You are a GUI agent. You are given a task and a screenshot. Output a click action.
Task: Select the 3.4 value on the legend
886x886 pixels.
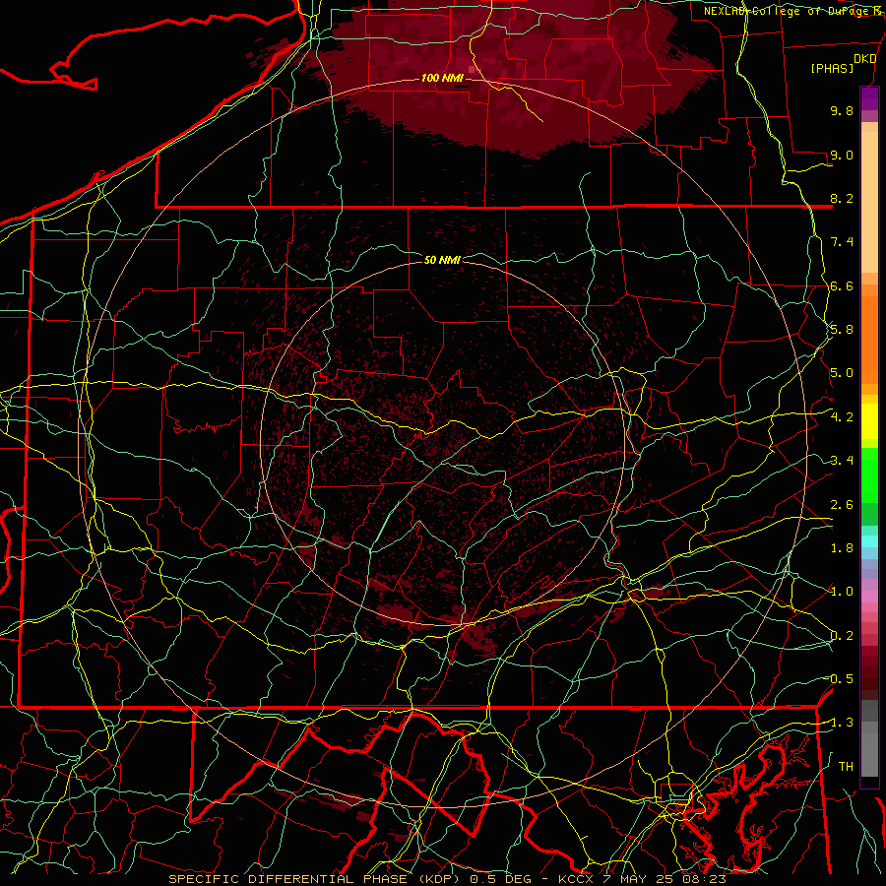pyautogui.click(x=842, y=461)
